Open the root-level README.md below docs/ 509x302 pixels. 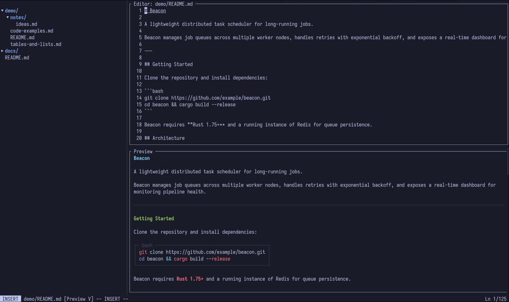click(17, 58)
